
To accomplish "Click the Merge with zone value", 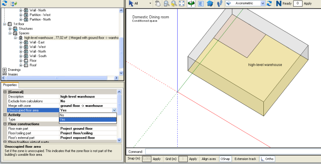I will click(x=81, y=106).
